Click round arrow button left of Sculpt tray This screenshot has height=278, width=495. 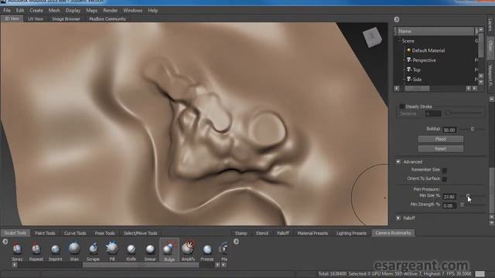click(x=5, y=242)
